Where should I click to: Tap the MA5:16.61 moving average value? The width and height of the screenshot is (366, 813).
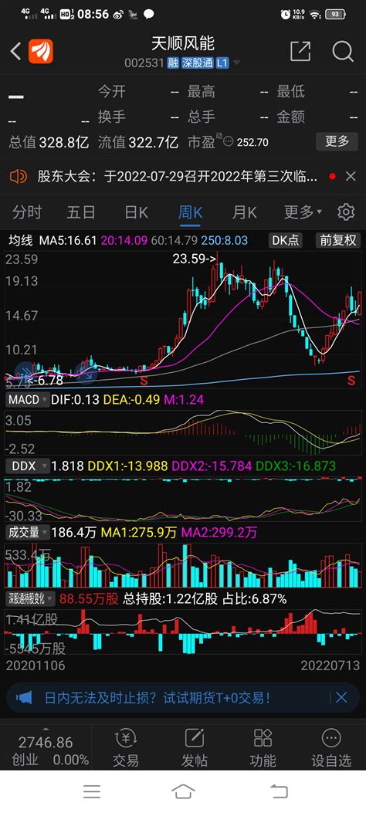(x=69, y=241)
